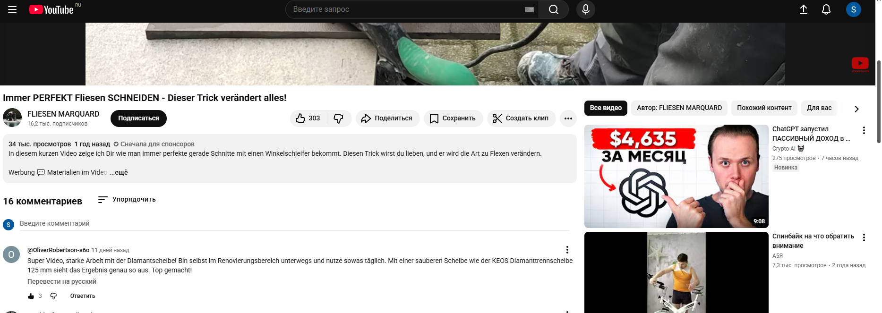
Task: Open @OliverRobertson-s6o profile link
Action: pos(58,250)
